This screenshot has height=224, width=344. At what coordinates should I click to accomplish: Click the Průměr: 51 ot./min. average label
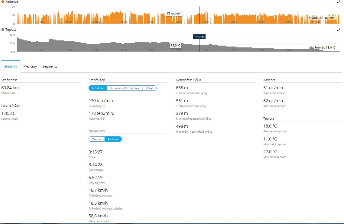coord(322,18)
